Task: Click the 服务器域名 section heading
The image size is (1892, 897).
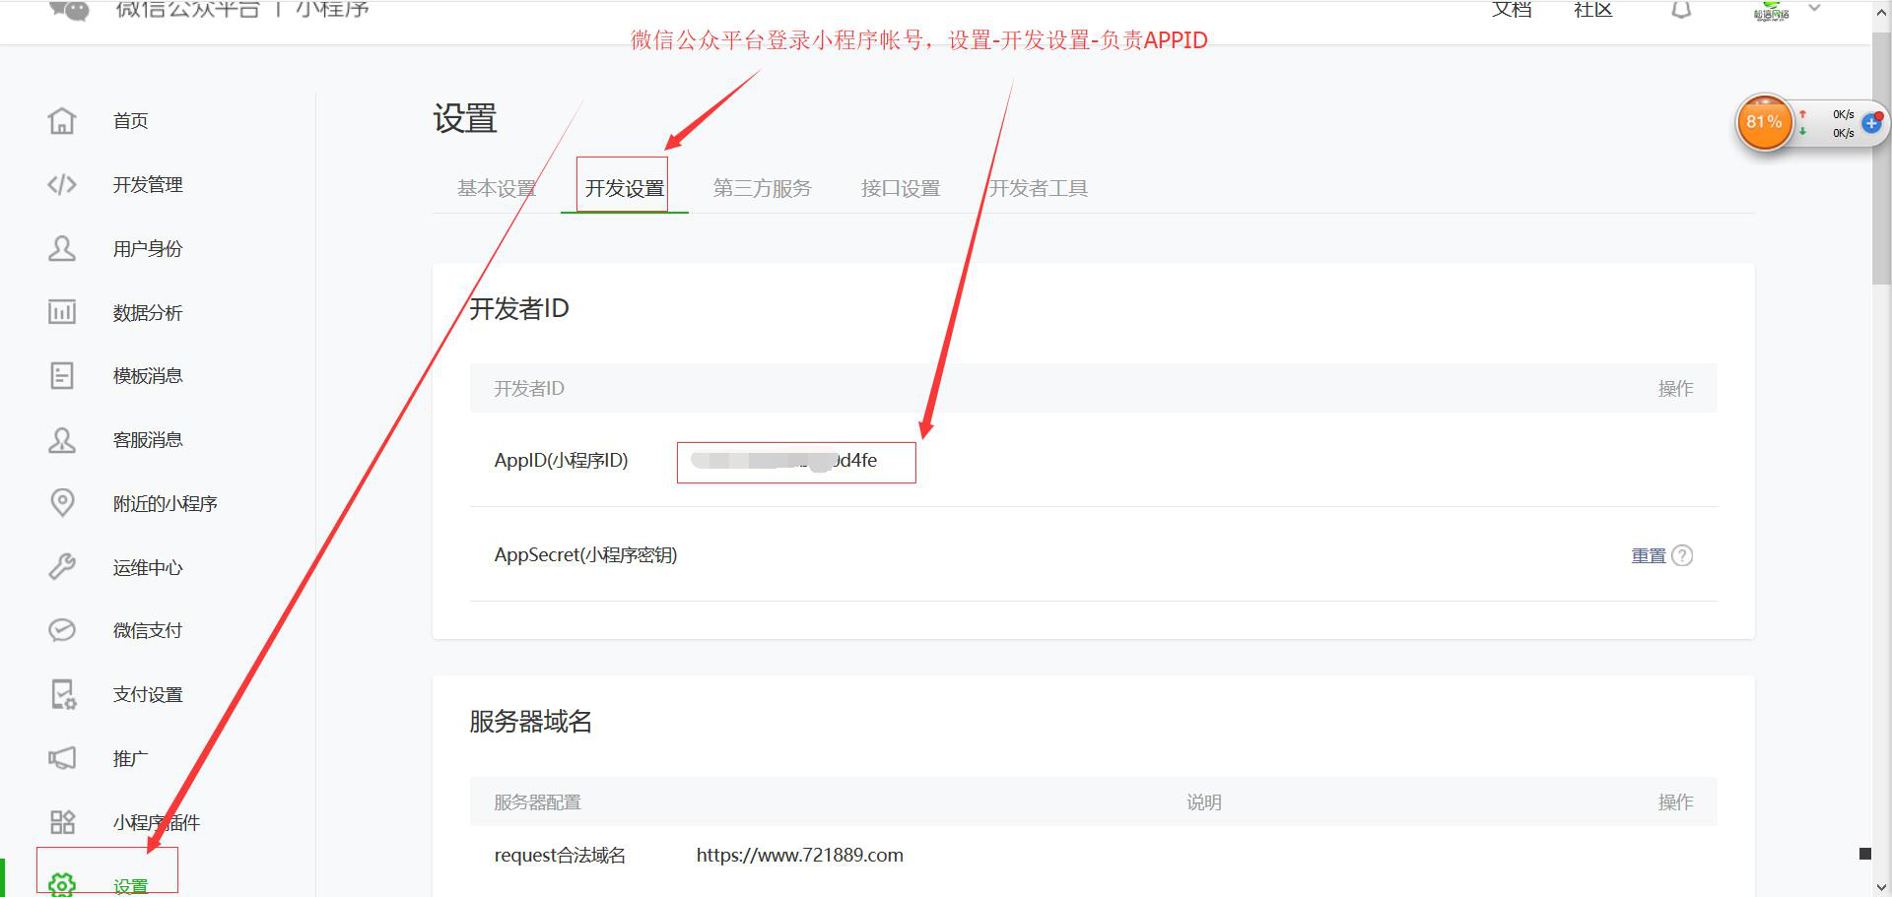Action: (x=530, y=722)
